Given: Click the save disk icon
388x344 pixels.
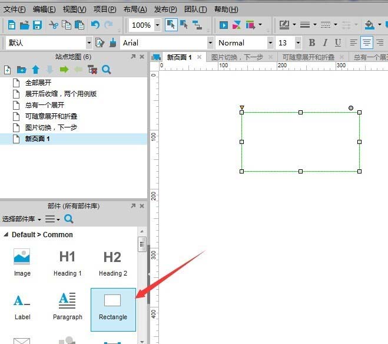Looking at the screenshot, I should tap(37, 25).
